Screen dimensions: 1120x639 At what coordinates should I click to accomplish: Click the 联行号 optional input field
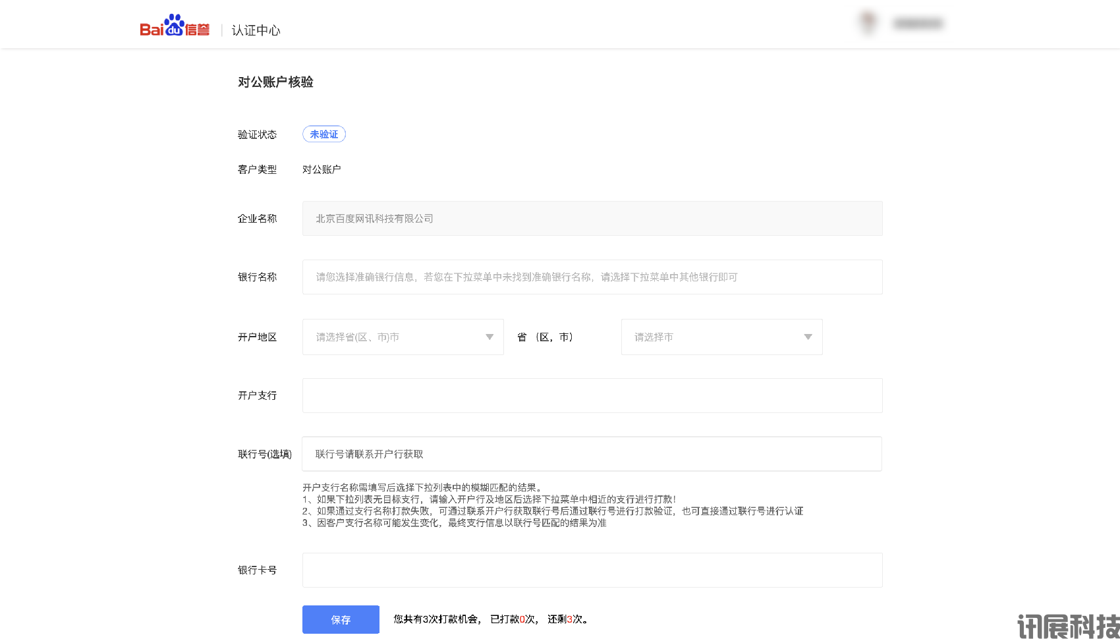click(x=592, y=455)
